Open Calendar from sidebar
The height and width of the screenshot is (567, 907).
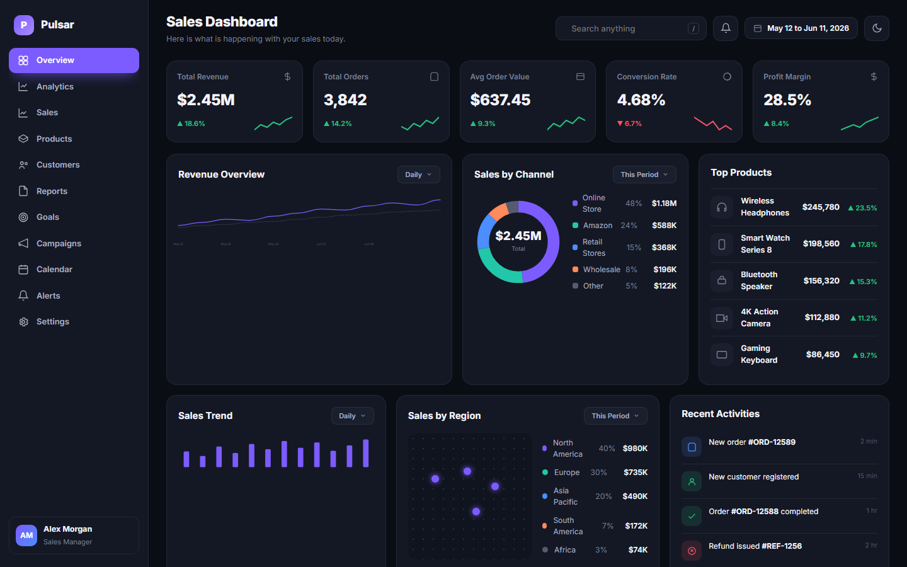[x=74, y=270]
